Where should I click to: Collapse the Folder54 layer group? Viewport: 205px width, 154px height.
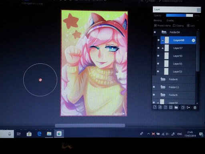pyautogui.click(x=164, y=32)
